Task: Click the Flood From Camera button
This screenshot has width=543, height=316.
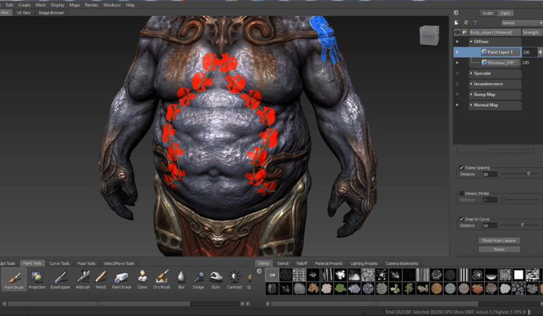Action: point(499,240)
